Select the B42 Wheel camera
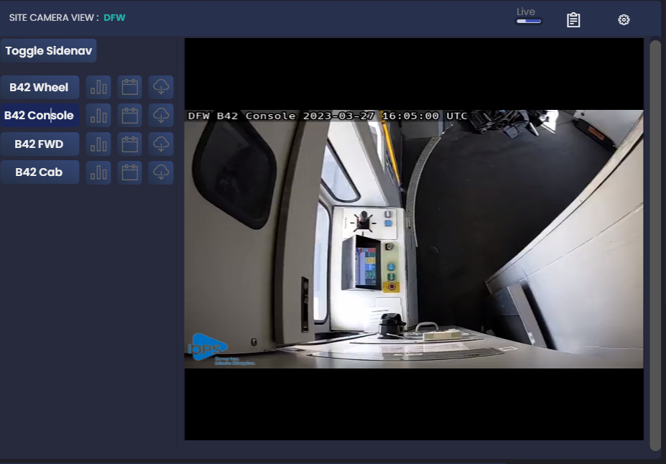Screen dimensions: 666x464 click(x=40, y=87)
